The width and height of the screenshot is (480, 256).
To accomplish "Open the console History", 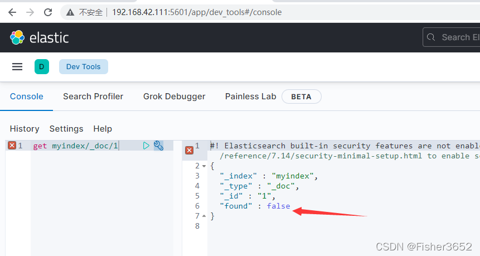I will 25,129.
